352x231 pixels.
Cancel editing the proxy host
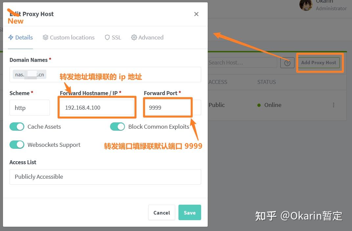tap(161, 212)
